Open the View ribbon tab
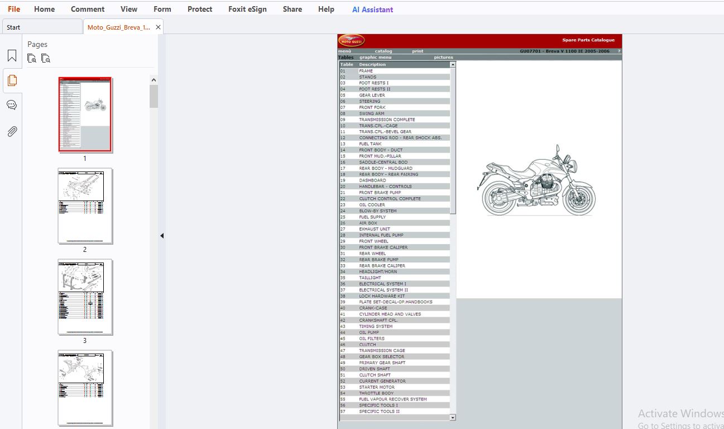724x429 pixels. click(x=129, y=9)
